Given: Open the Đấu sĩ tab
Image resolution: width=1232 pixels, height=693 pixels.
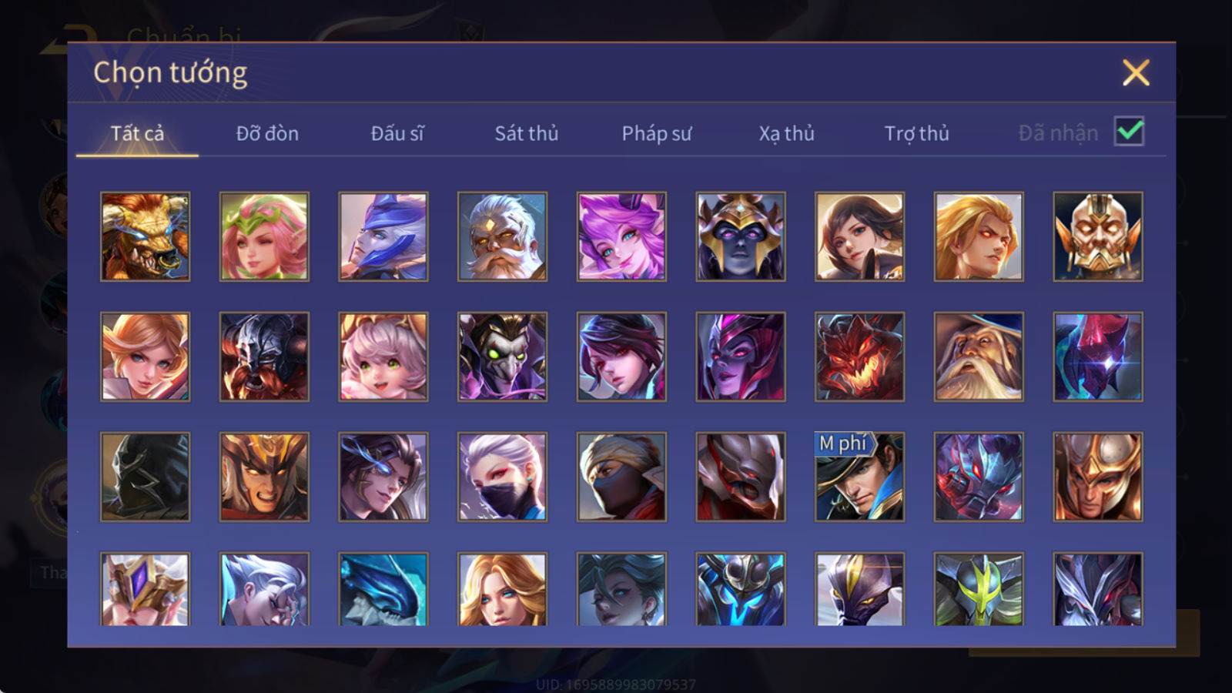Looking at the screenshot, I should point(397,133).
